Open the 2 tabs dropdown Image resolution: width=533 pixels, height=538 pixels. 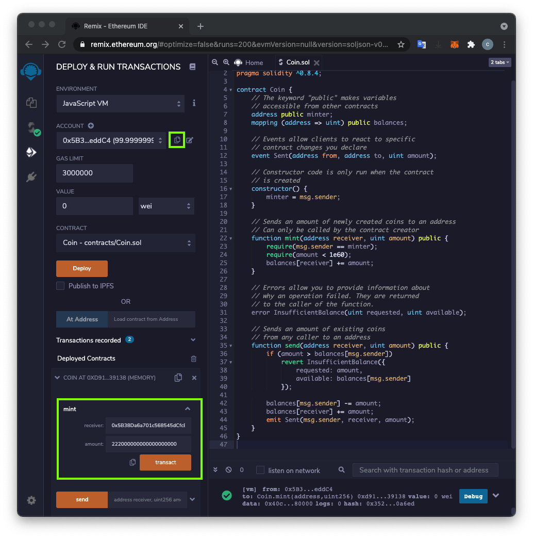click(499, 62)
